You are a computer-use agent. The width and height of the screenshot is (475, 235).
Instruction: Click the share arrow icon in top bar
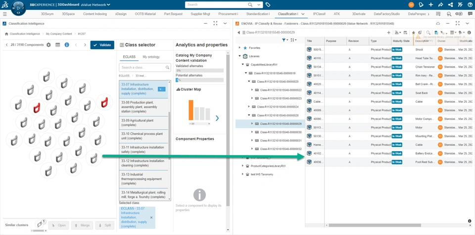coord(440,4)
